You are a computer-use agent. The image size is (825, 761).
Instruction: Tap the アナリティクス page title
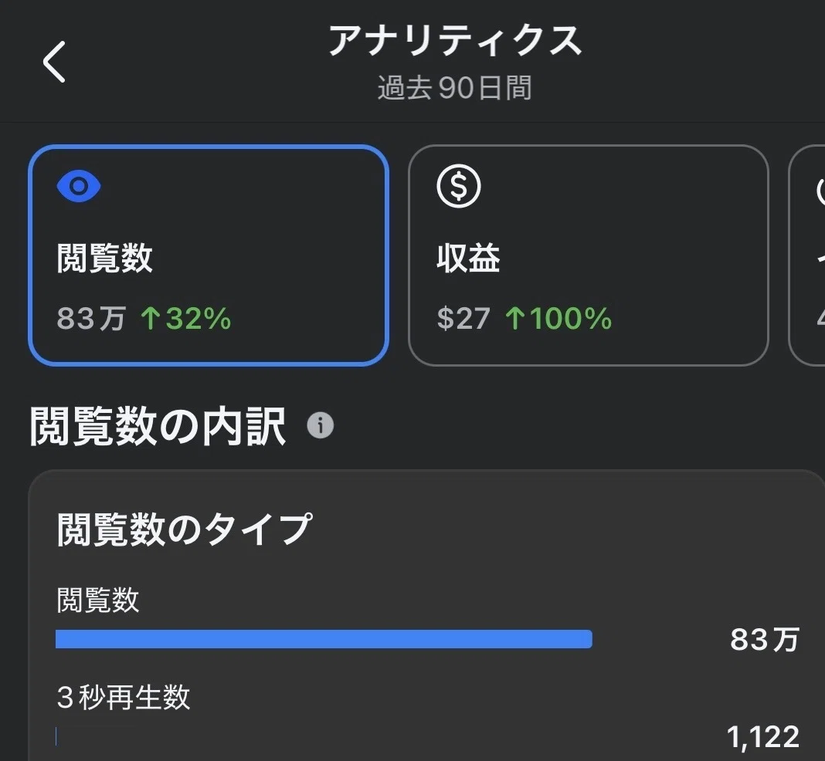(x=455, y=40)
